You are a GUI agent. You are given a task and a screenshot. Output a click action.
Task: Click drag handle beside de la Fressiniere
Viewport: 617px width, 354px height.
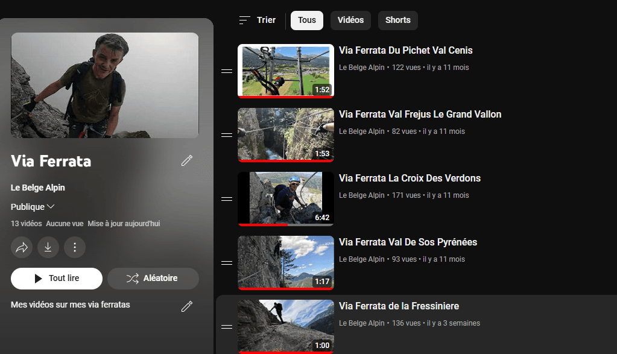point(227,327)
